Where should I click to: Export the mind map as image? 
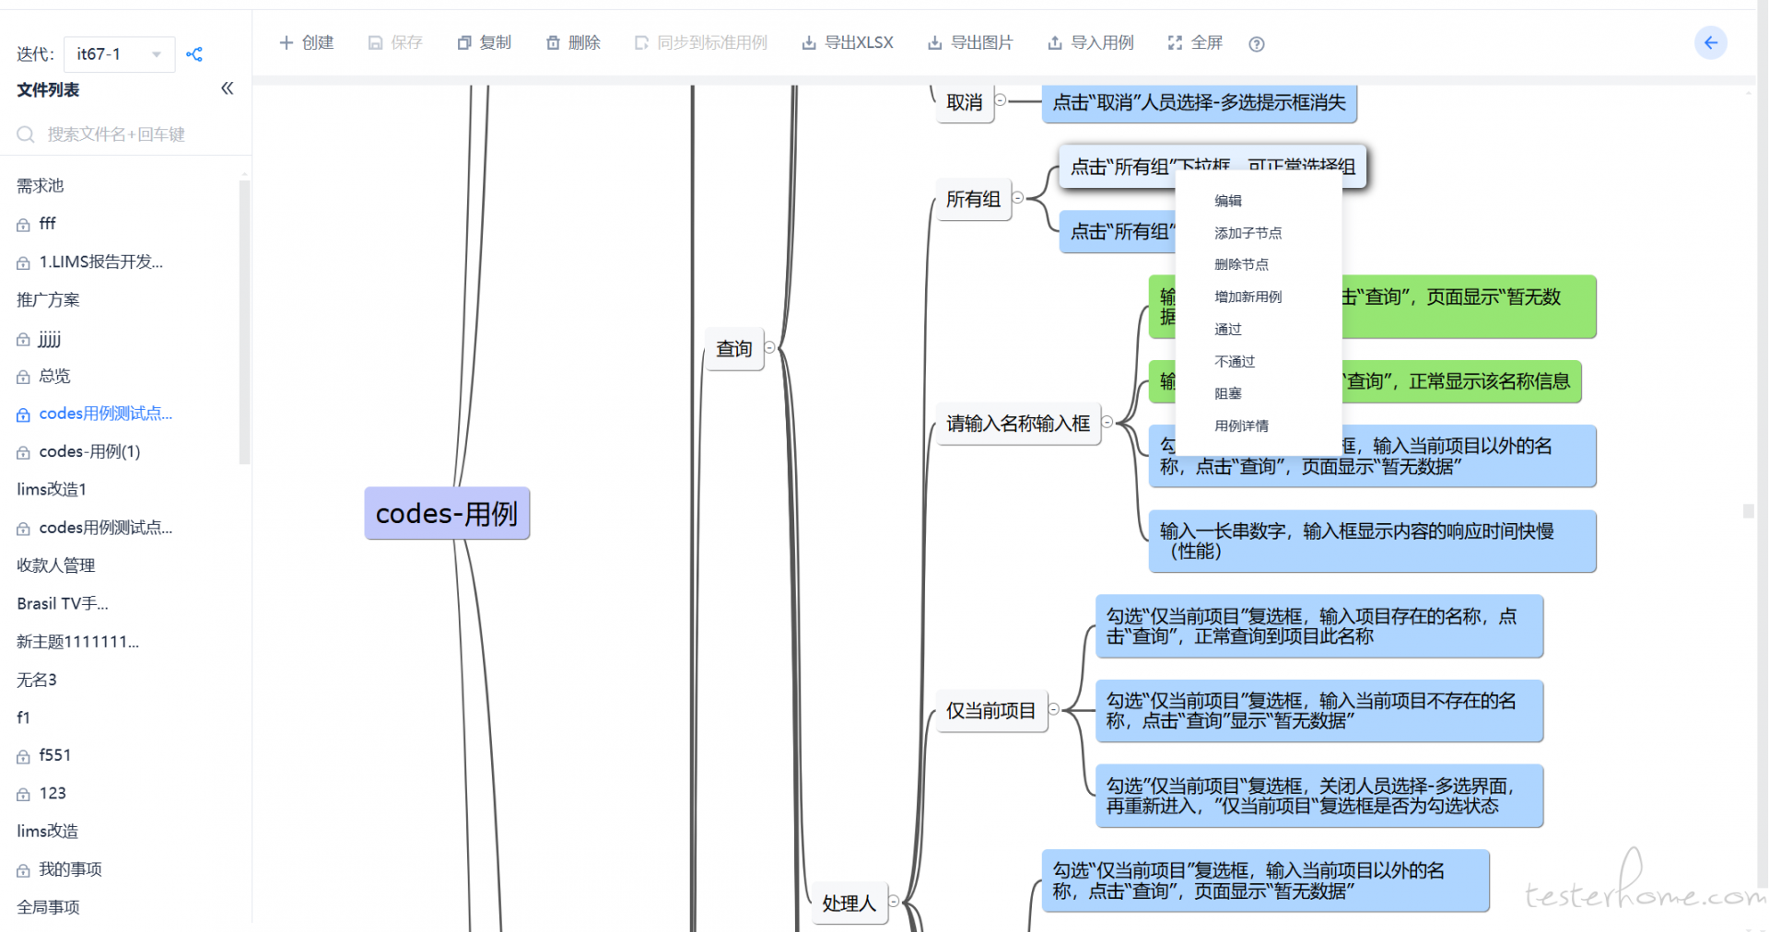[x=970, y=42]
